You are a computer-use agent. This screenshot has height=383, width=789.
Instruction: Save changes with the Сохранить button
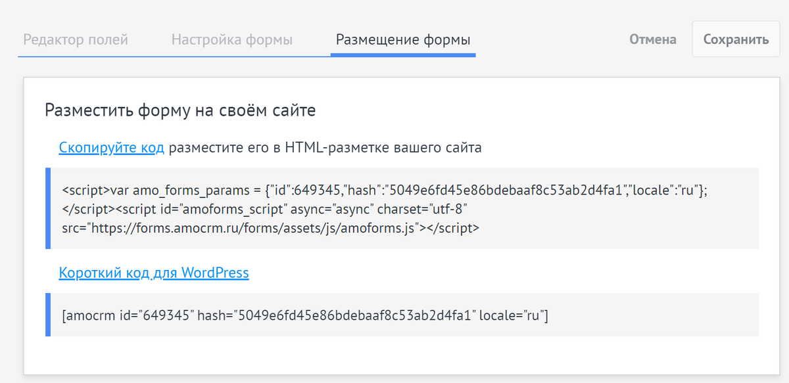point(736,39)
